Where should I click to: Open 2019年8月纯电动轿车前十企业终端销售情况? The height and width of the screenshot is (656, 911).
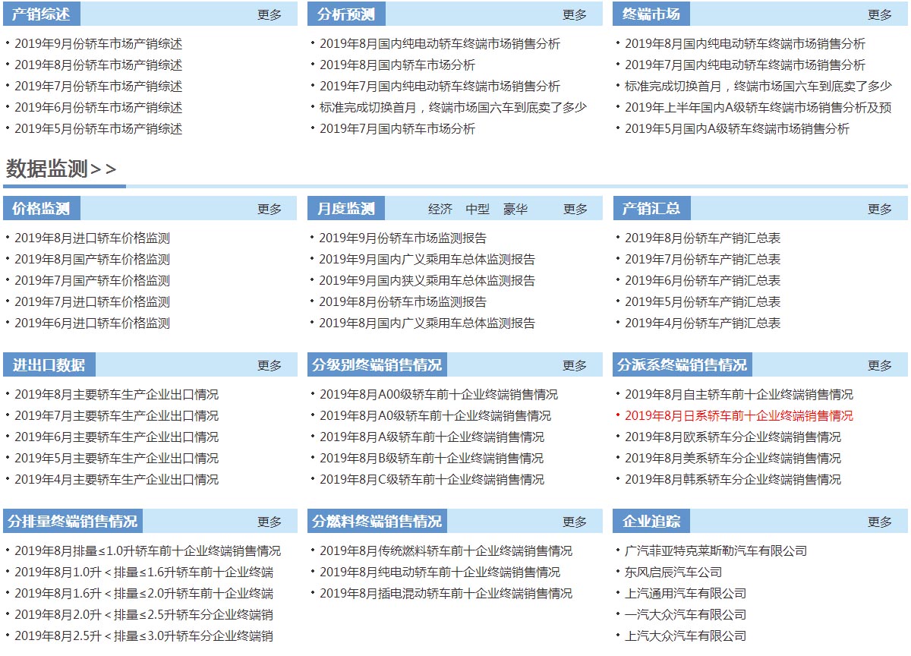point(440,572)
